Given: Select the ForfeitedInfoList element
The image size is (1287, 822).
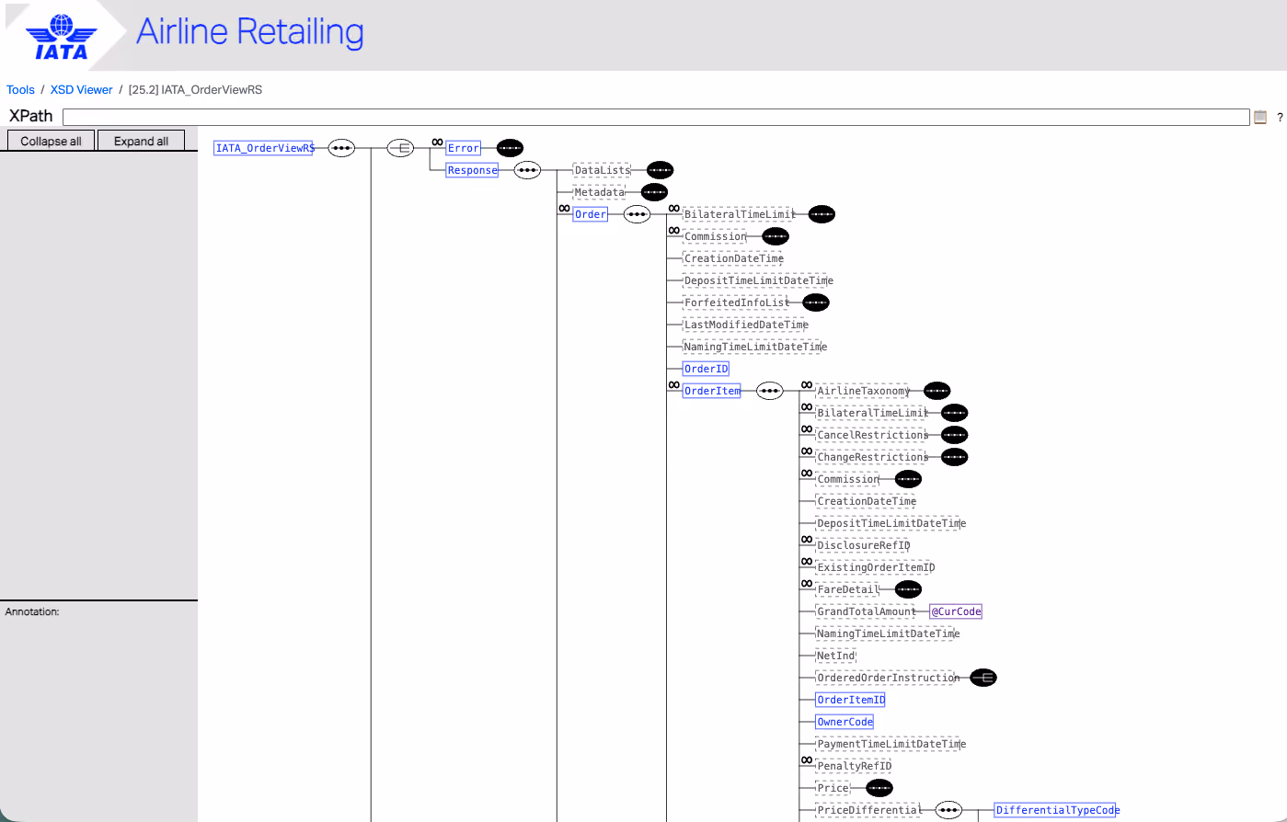Looking at the screenshot, I should coord(736,303).
